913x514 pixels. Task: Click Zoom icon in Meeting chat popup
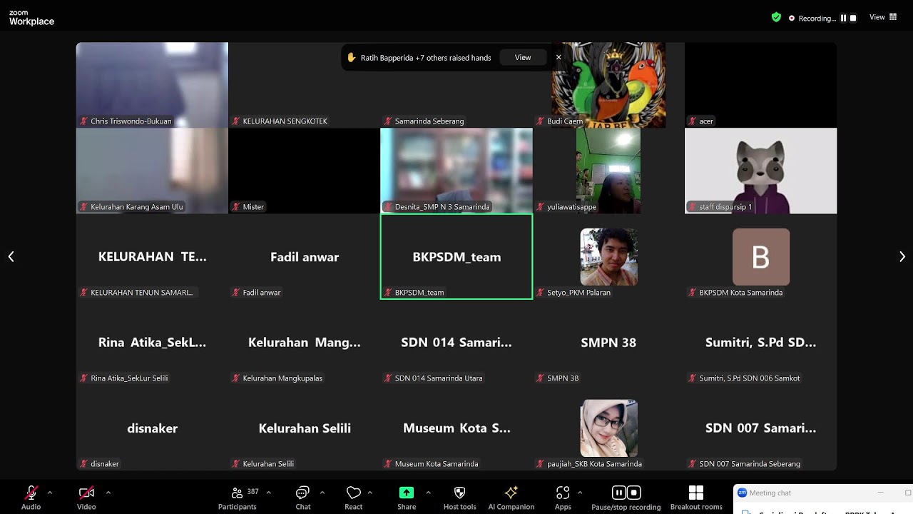tap(742, 493)
